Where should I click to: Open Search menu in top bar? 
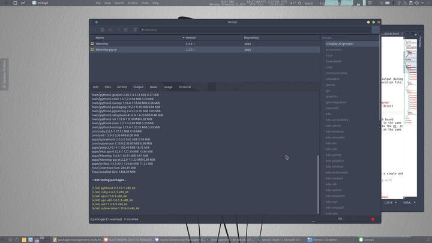tap(119, 3)
